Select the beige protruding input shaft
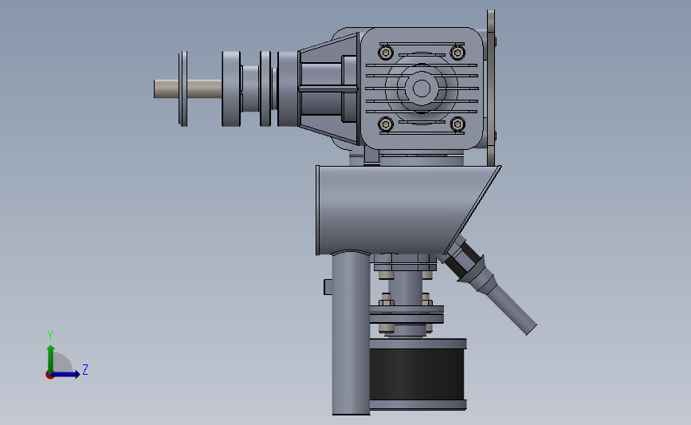Image resolution: width=691 pixels, height=425 pixels. [x=188, y=89]
